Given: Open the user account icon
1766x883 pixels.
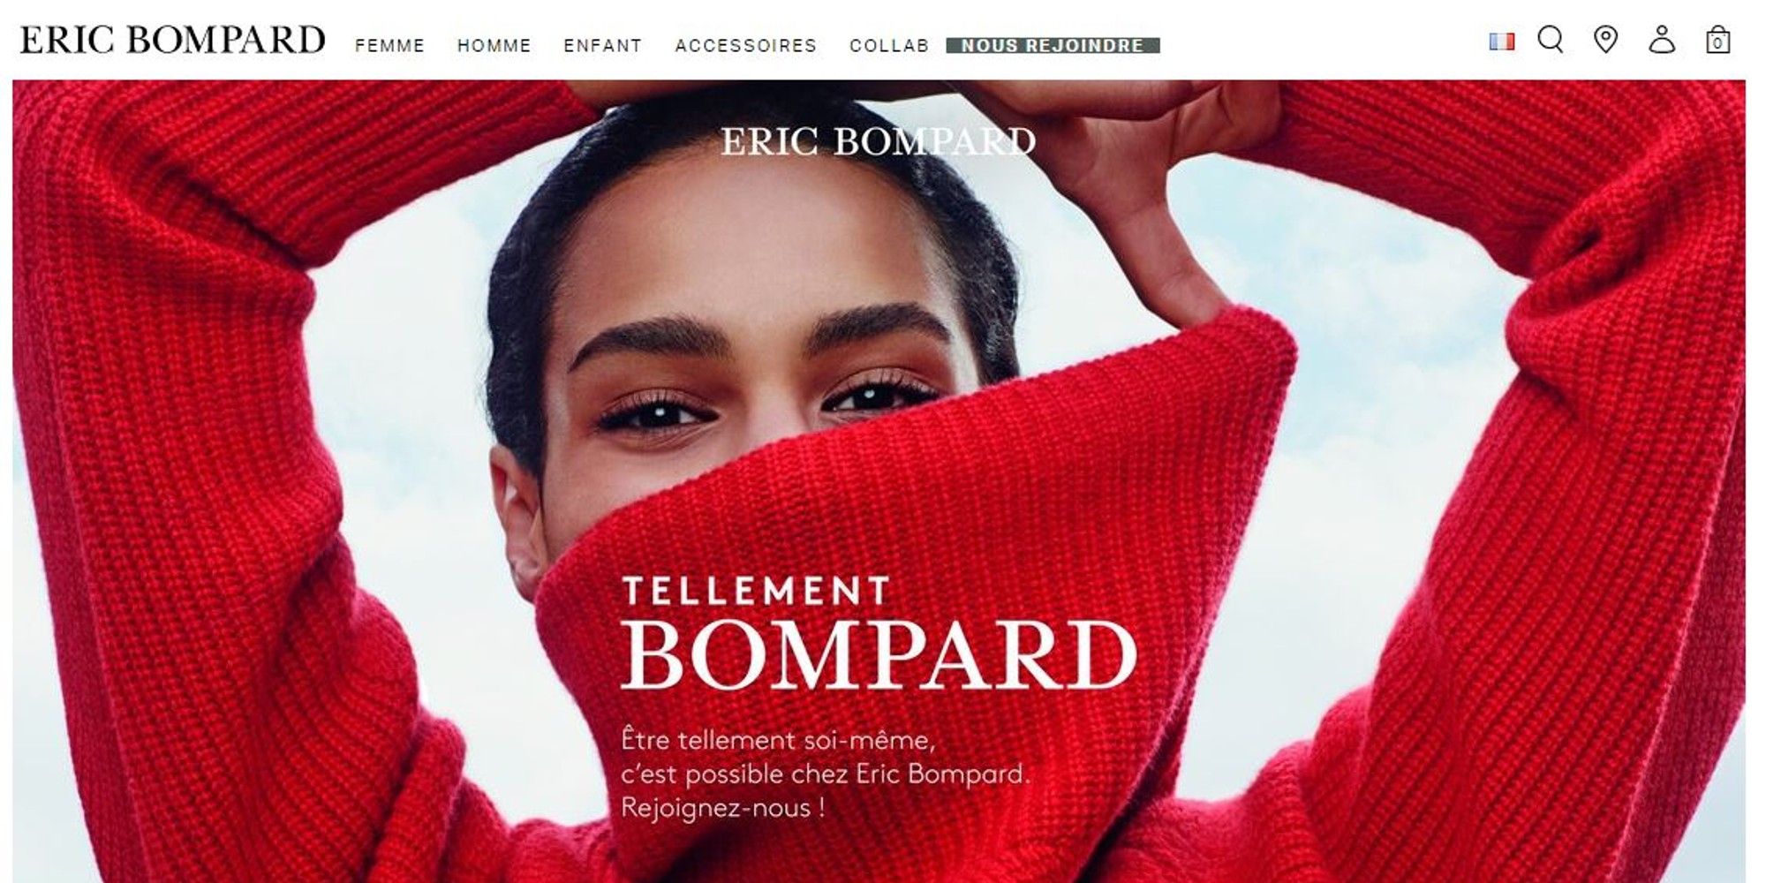Looking at the screenshot, I should tap(1662, 40).
